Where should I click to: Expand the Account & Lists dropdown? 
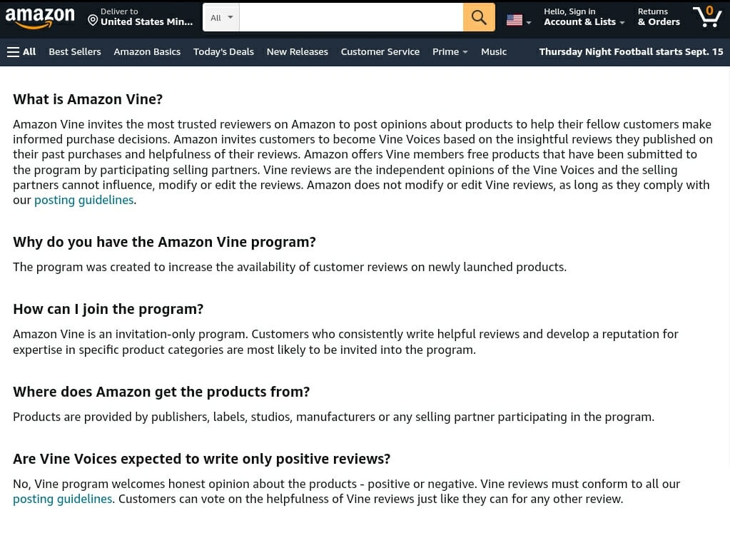pyautogui.click(x=584, y=16)
